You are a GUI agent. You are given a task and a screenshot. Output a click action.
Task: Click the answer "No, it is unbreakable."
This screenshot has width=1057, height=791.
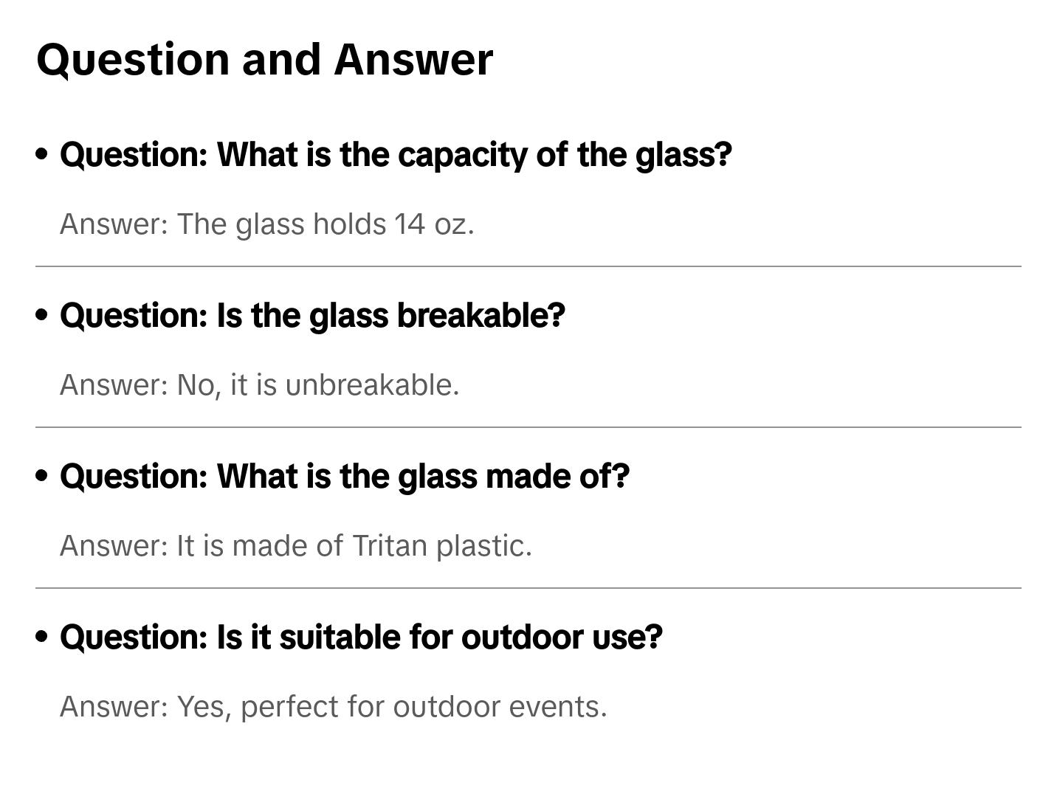pyautogui.click(x=259, y=385)
